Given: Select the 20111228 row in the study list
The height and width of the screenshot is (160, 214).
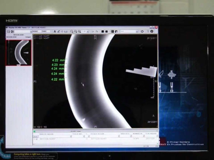Looking at the screenshot, I should tap(96, 139).
